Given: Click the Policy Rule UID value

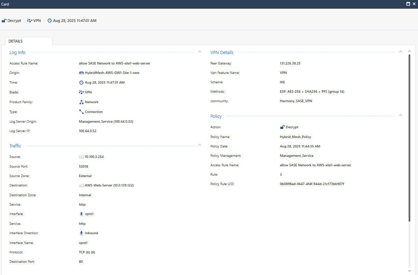Looking at the screenshot, I should click(x=312, y=184).
